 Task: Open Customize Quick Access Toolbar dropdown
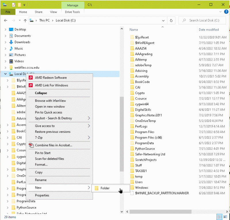coord(24,5)
